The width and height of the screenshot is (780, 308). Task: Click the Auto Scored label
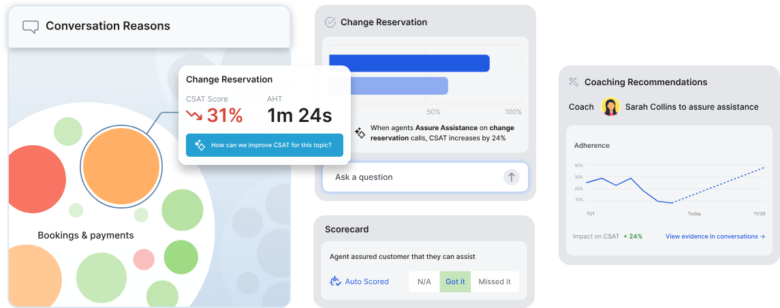coord(367,281)
